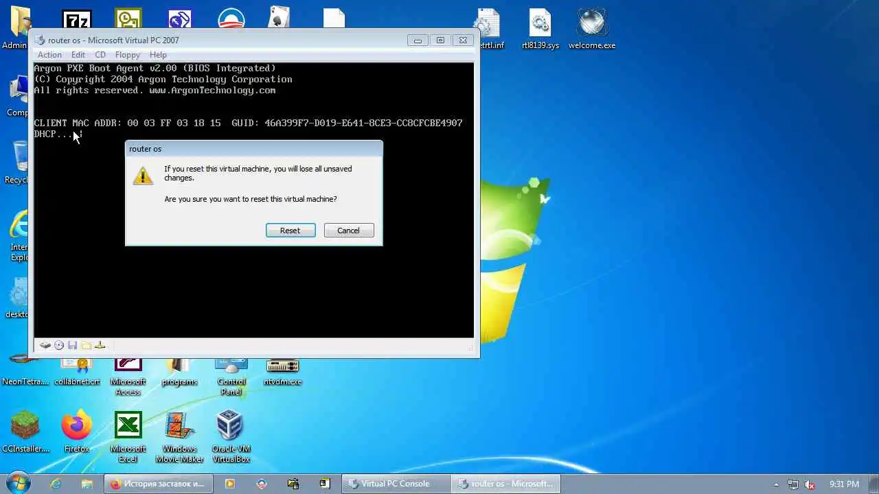Click the volume muted tray icon
Screen dimensions: 879x494
[810, 484]
